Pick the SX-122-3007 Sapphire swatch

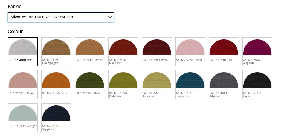click(x=56, y=118)
